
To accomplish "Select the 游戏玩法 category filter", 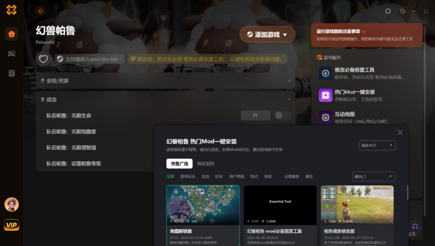I will (187, 177).
